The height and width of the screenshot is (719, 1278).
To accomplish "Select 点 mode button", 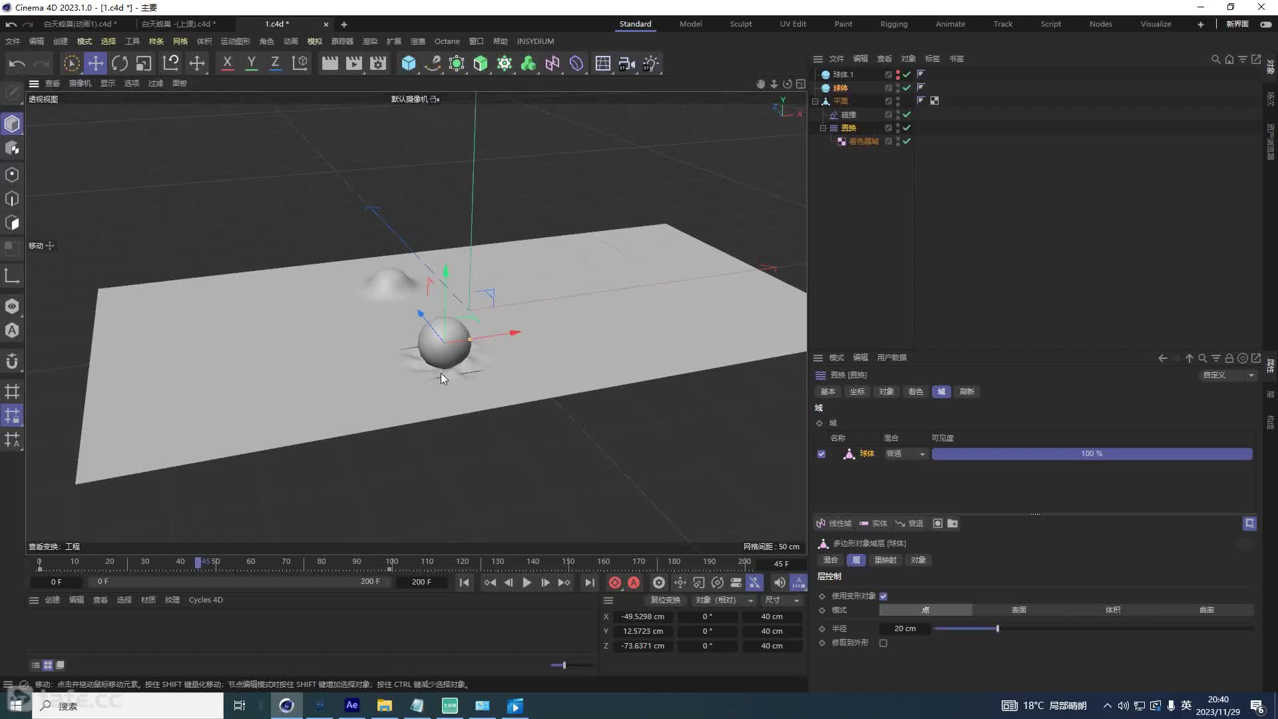I will click(925, 610).
